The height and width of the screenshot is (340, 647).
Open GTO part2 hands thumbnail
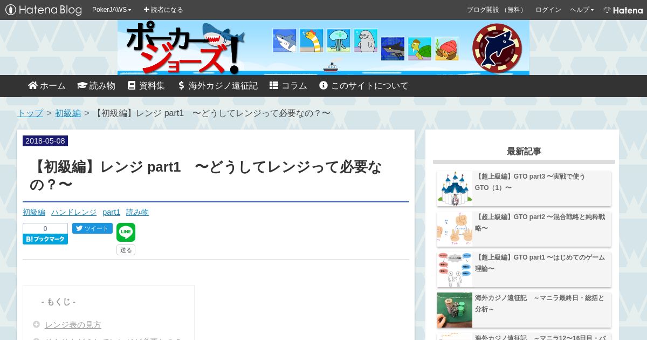[x=455, y=229]
